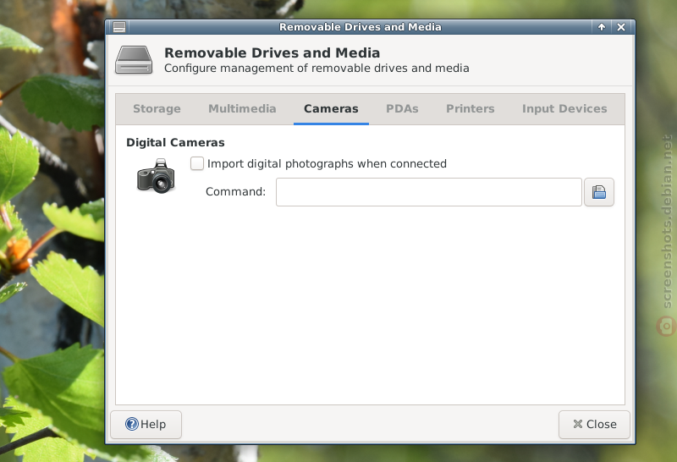
Task: Click the Removable Drives and Media title bar
Action: (x=361, y=27)
